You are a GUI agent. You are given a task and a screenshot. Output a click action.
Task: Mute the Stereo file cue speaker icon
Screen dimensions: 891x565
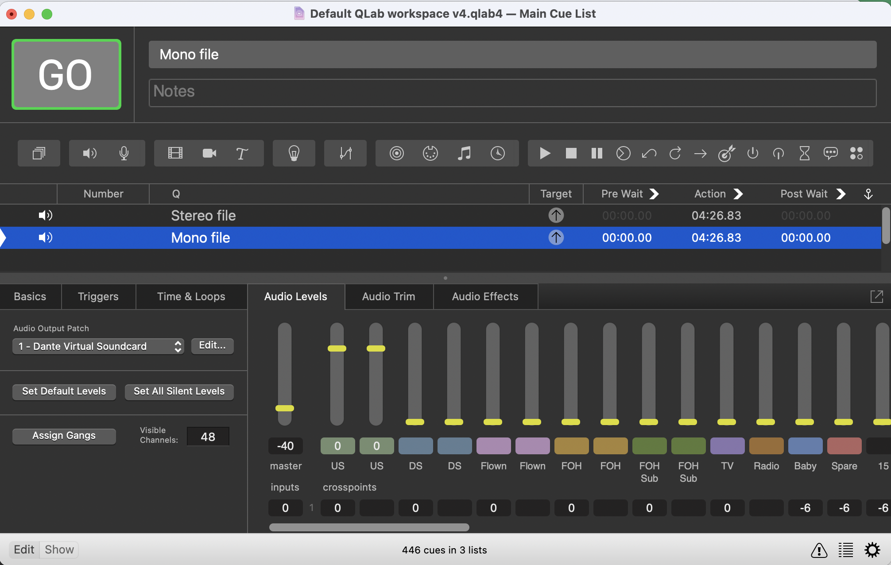(45, 215)
